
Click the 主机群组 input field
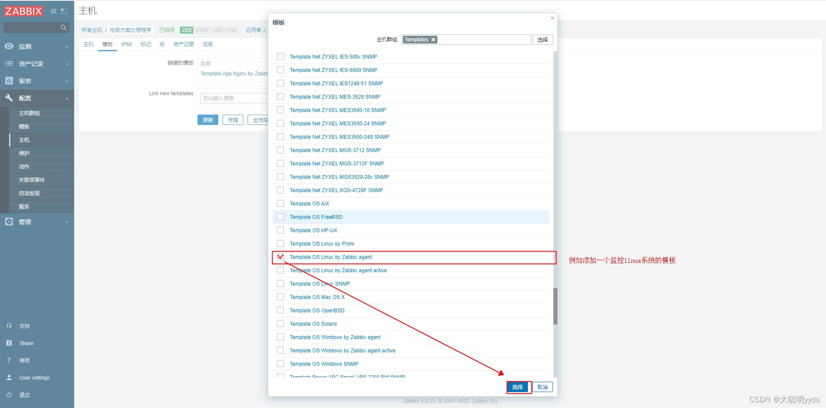click(466, 40)
